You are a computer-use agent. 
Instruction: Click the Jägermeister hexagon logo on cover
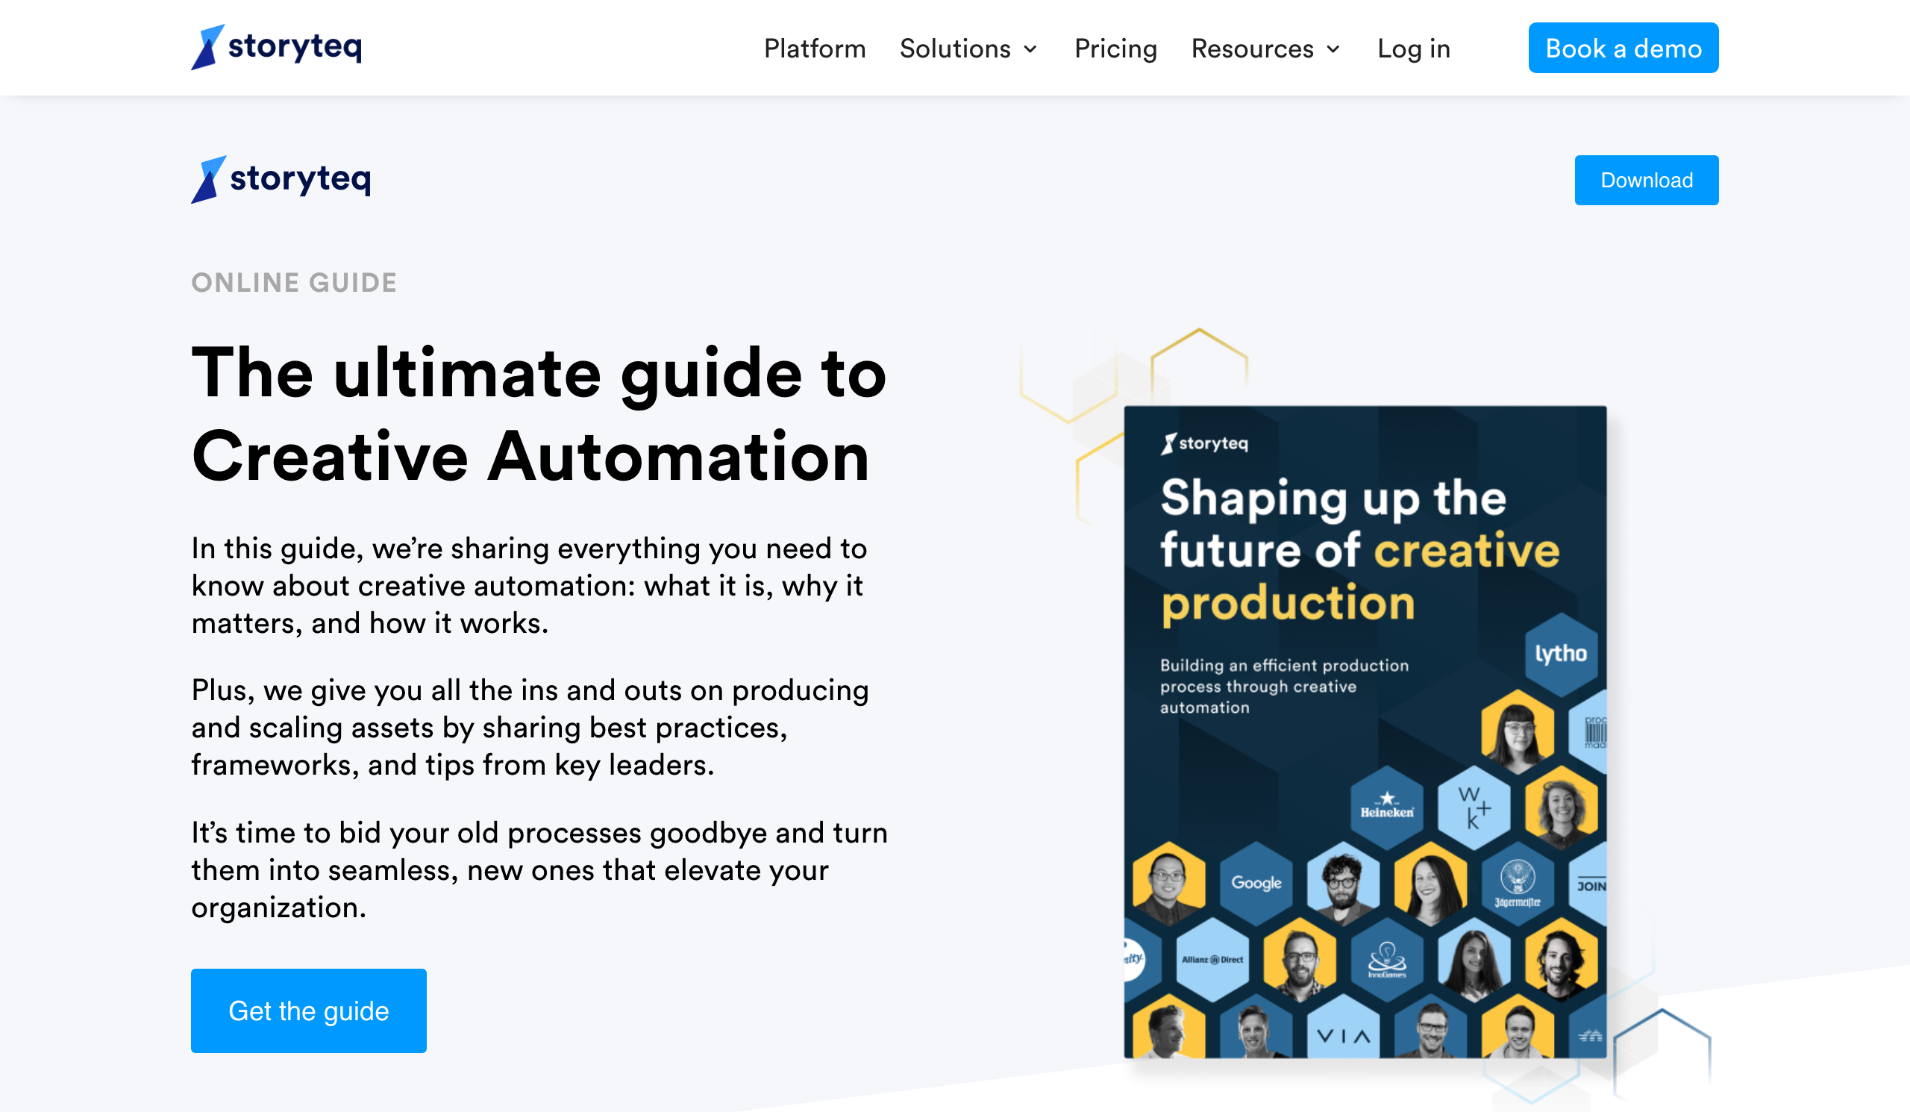tap(1518, 883)
